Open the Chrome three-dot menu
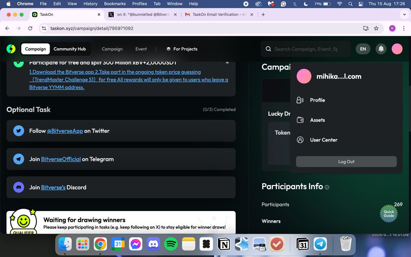Screen dimensions: 411x257 click(404, 28)
